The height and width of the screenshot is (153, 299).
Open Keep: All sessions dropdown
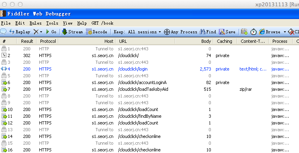click(137, 32)
